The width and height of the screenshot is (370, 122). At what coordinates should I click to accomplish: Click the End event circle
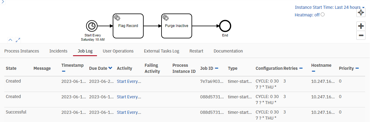225,26
